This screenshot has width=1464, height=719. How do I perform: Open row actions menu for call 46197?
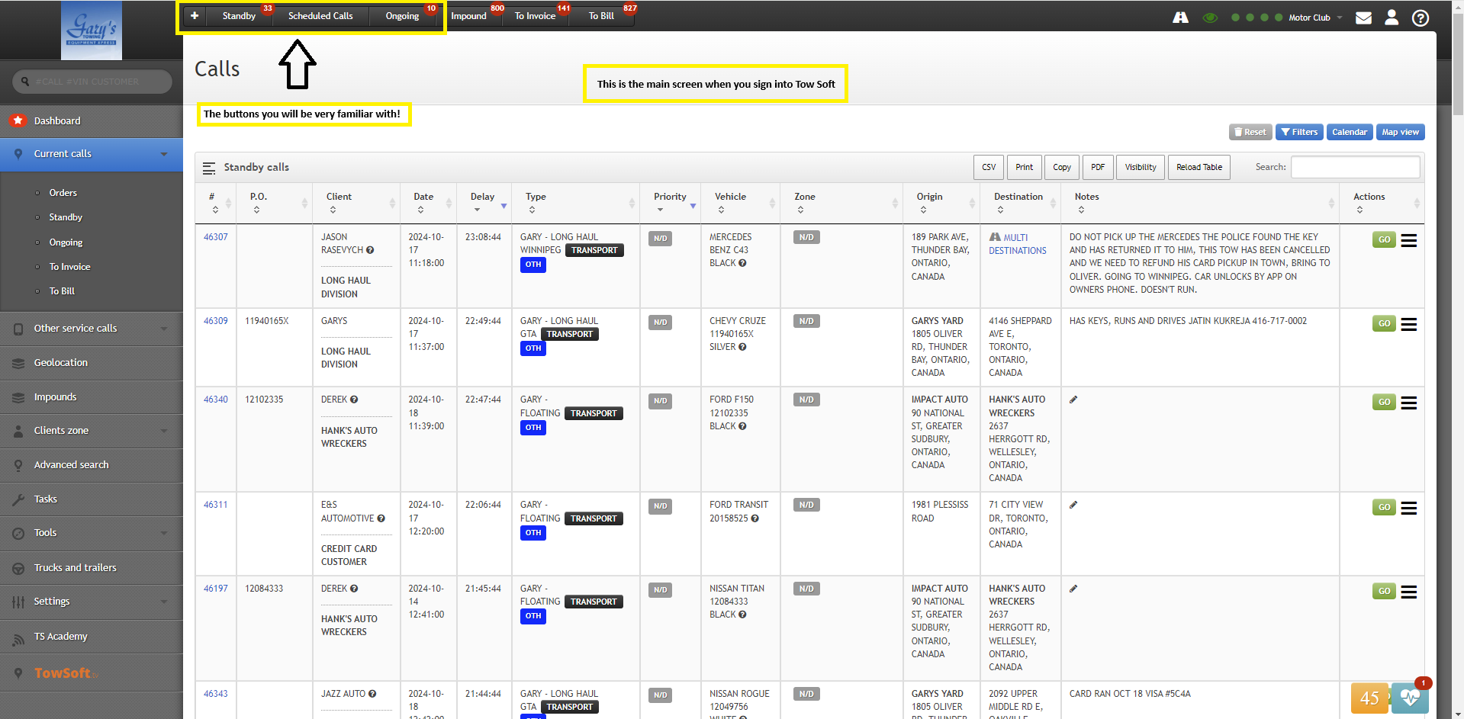pyautogui.click(x=1408, y=592)
